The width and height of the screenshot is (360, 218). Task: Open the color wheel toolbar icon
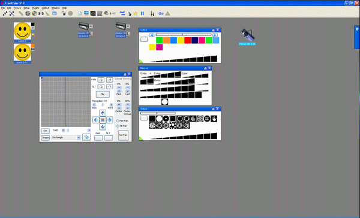coord(34,14)
